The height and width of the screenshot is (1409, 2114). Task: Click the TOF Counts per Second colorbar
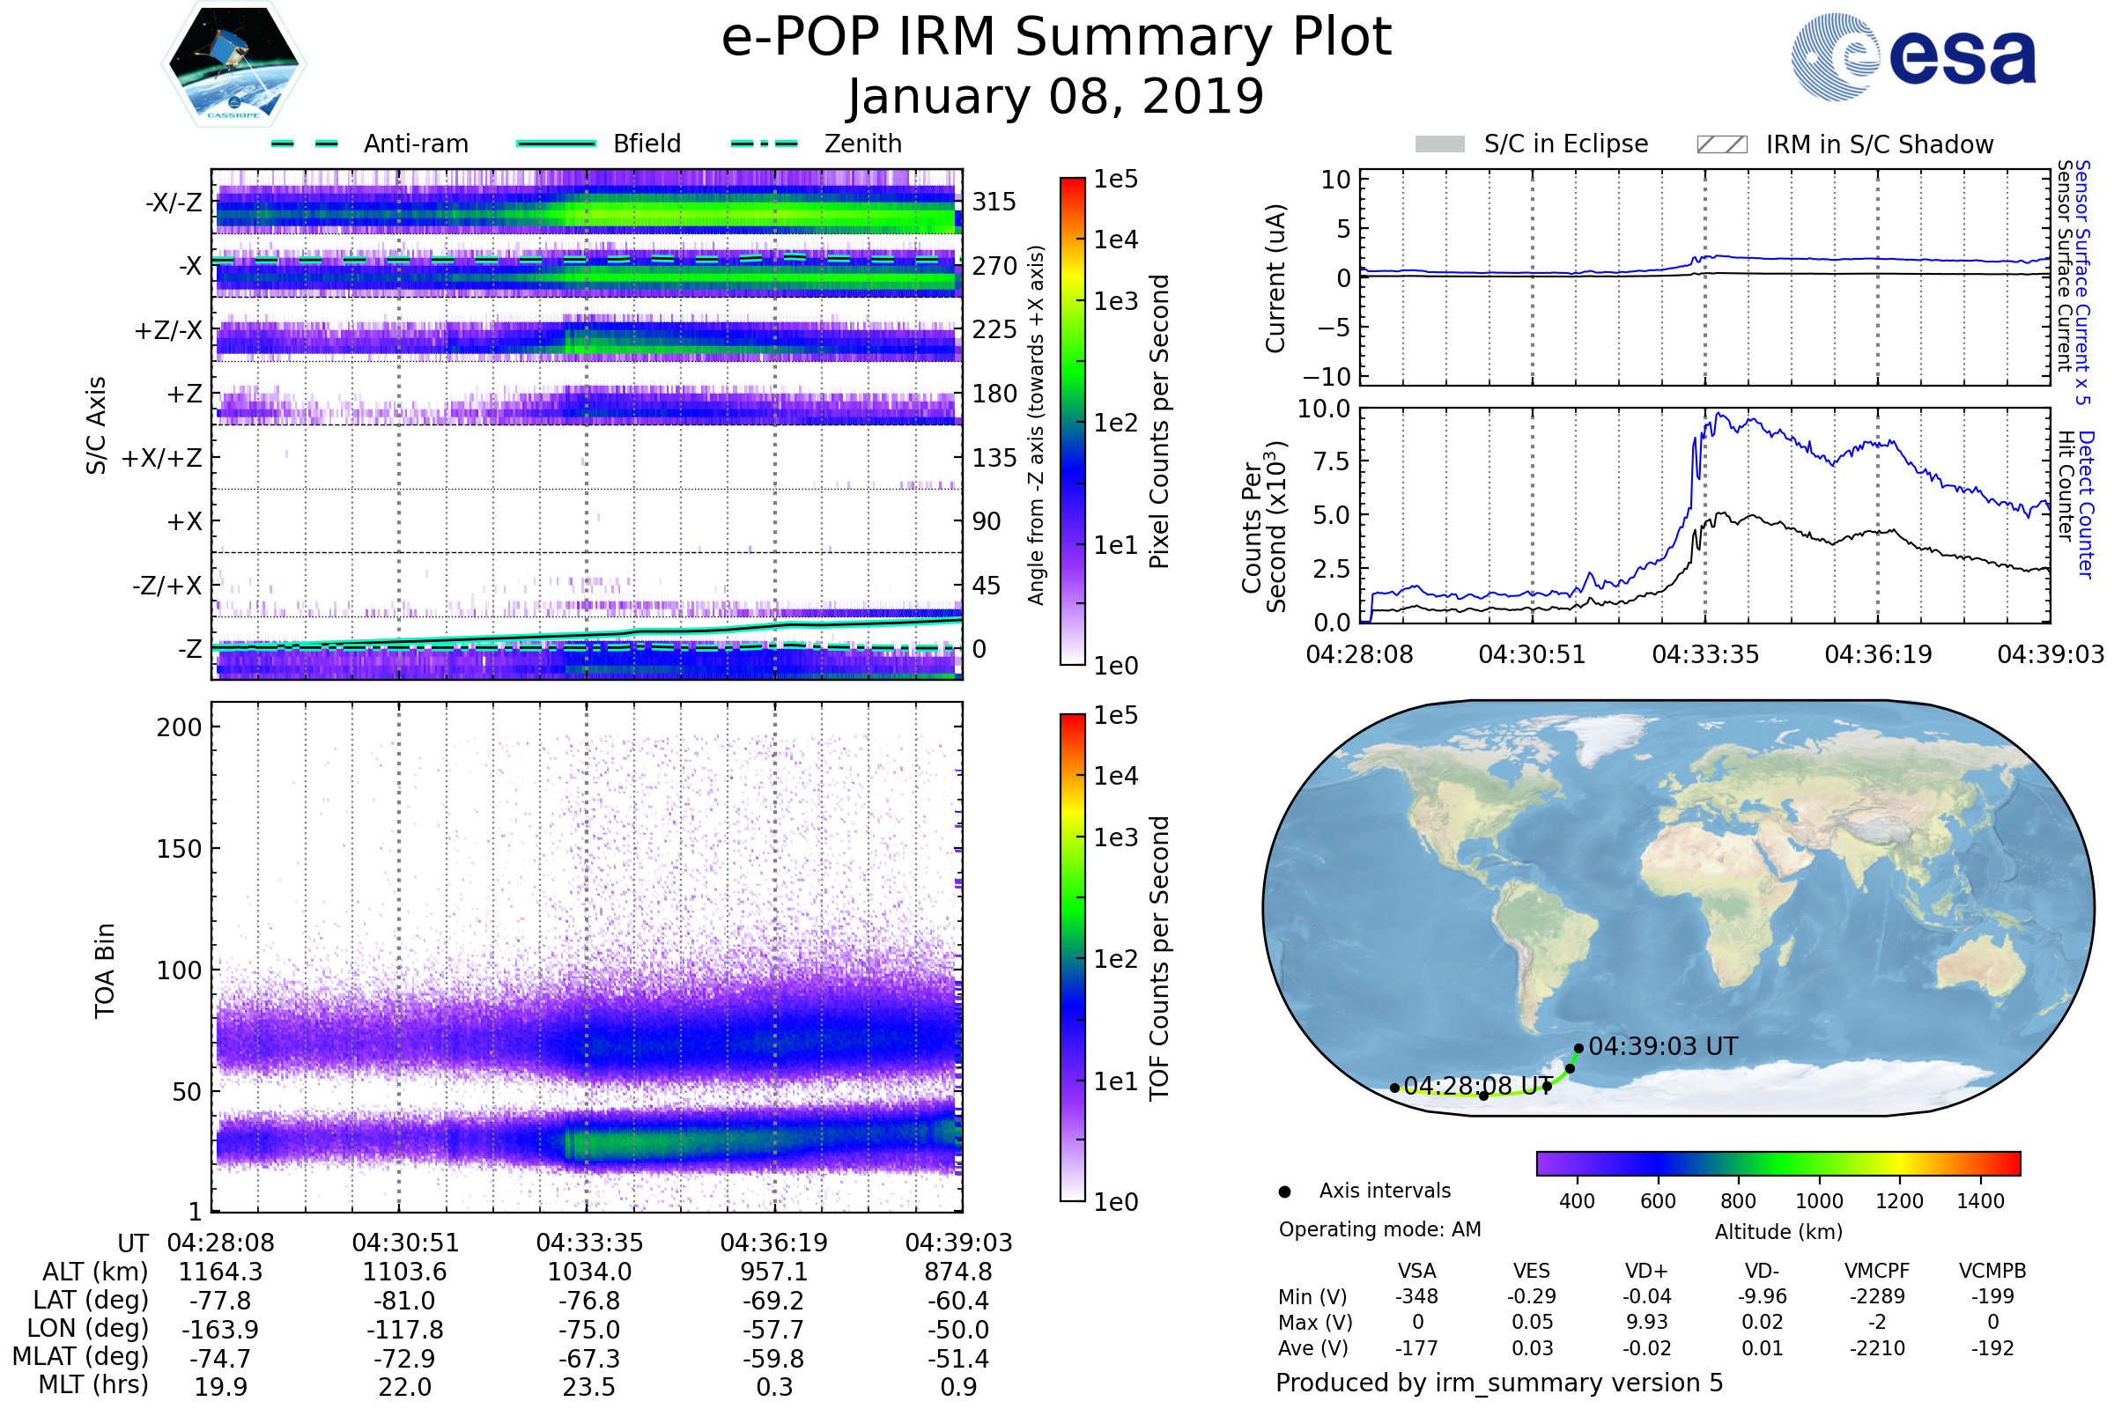(x=1072, y=957)
